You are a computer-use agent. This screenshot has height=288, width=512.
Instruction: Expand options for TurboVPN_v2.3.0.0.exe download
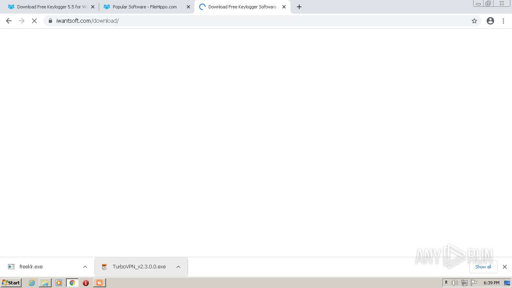click(178, 267)
